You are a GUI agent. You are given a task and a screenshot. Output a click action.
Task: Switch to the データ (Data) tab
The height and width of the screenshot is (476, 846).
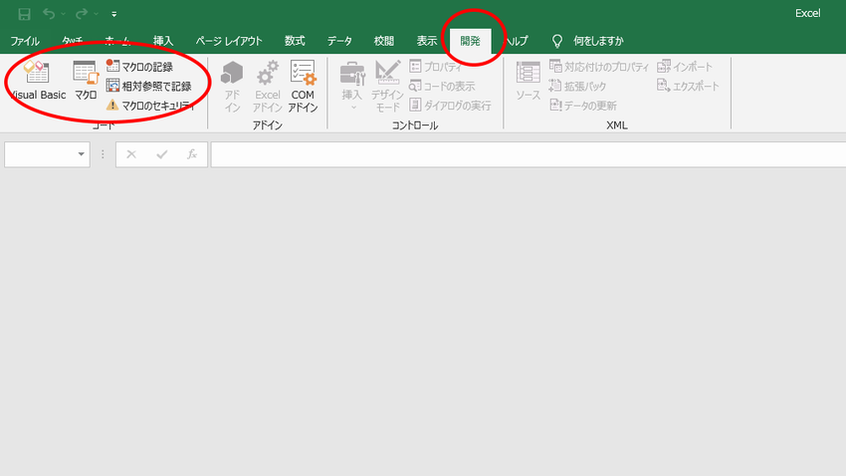pyautogui.click(x=339, y=41)
